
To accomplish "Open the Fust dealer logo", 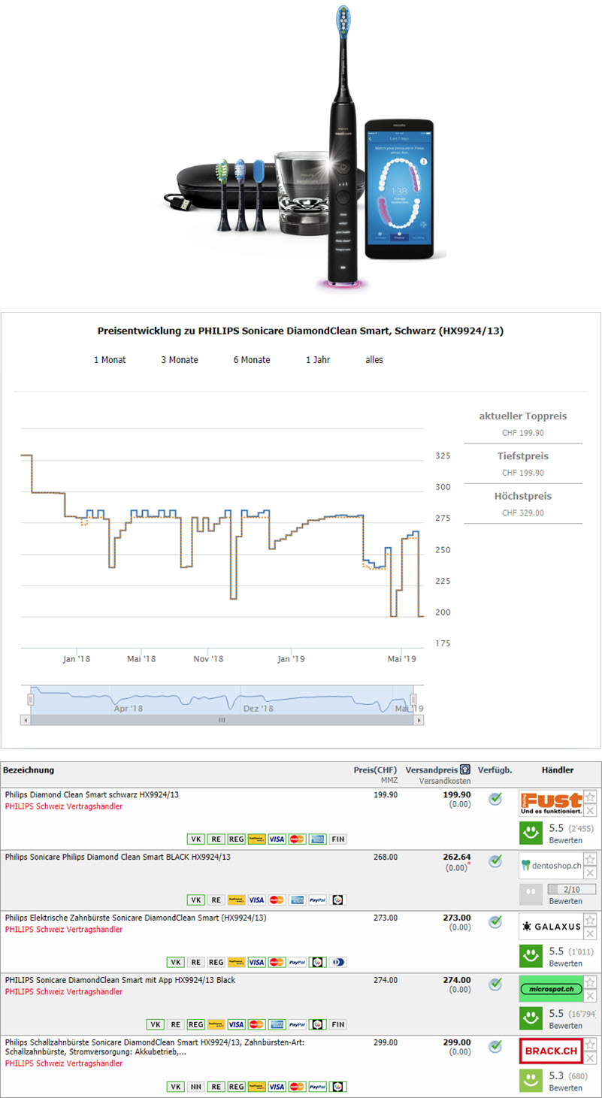I will (552, 803).
